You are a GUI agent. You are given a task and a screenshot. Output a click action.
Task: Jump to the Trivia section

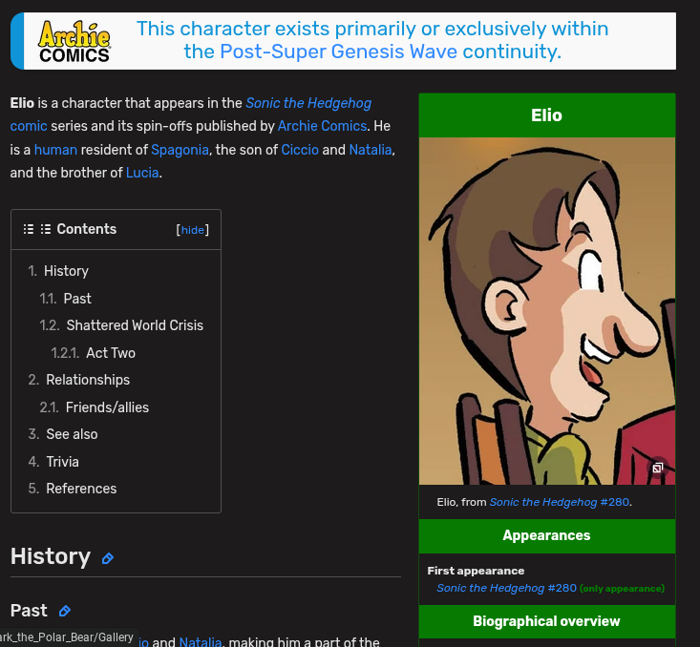pyautogui.click(x=62, y=462)
